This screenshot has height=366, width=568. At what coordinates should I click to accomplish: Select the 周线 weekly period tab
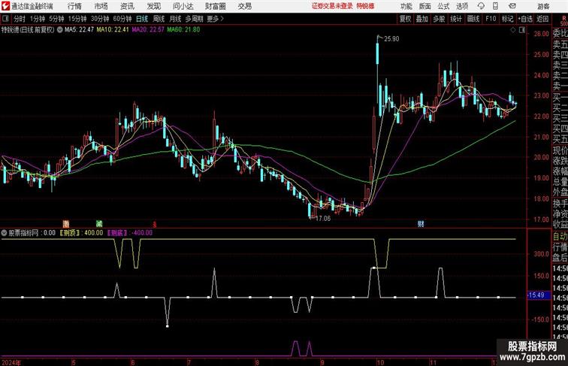(x=159, y=19)
